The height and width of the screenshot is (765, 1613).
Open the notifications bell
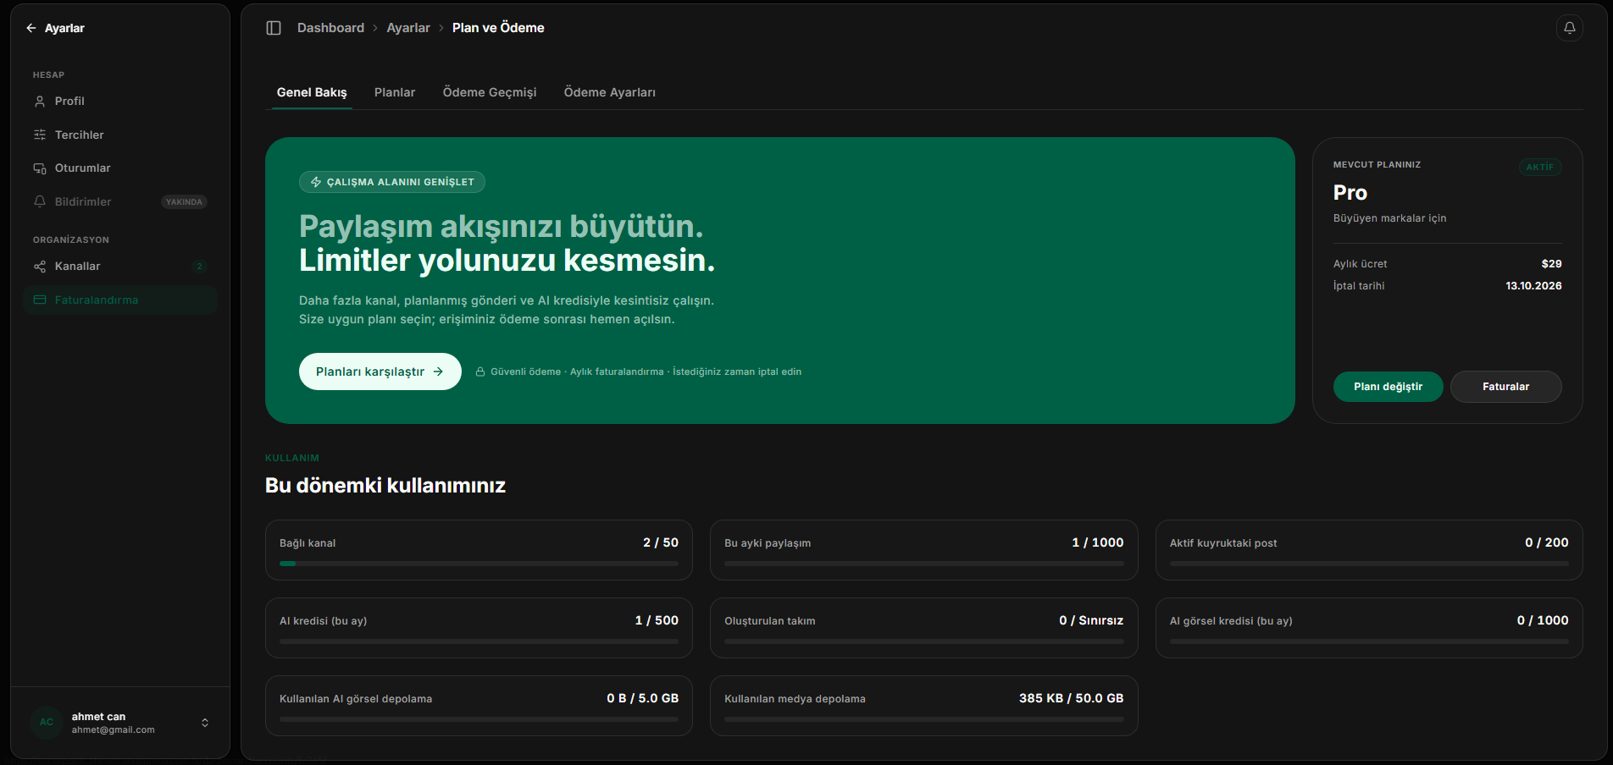point(1569,28)
